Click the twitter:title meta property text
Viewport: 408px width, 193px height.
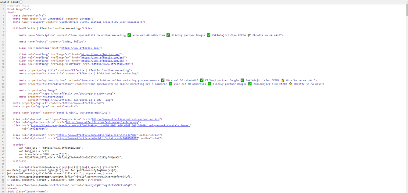click(79, 74)
